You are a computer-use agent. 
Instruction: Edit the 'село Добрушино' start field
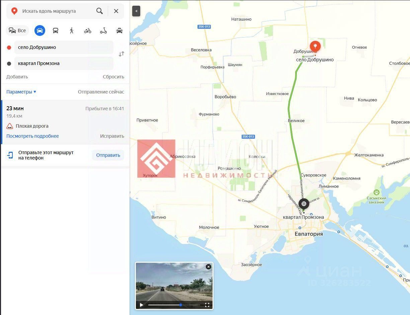64,47
